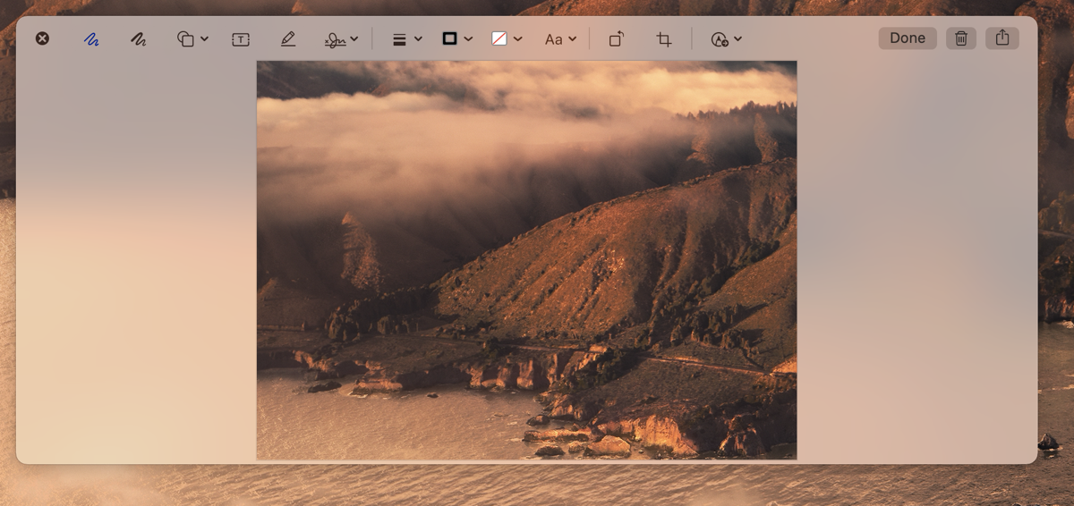The width and height of the screenshot is (1074, 506).
Task: Click the border color swatch
Action: tap(450, 39)
